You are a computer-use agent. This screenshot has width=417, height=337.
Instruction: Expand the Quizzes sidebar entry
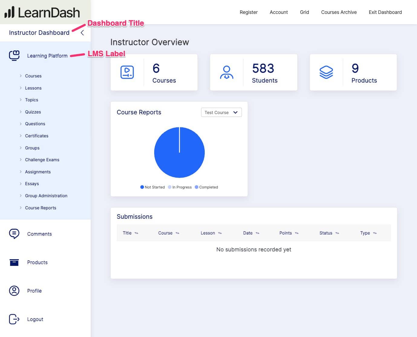point(33,112)
